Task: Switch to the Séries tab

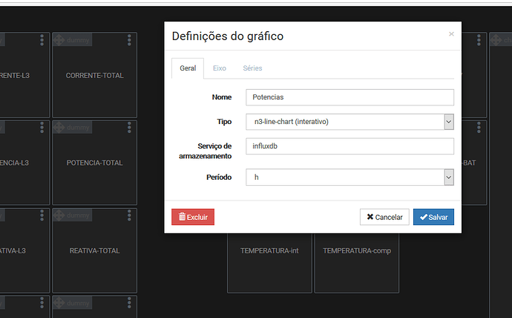Action: coord(252,68)
